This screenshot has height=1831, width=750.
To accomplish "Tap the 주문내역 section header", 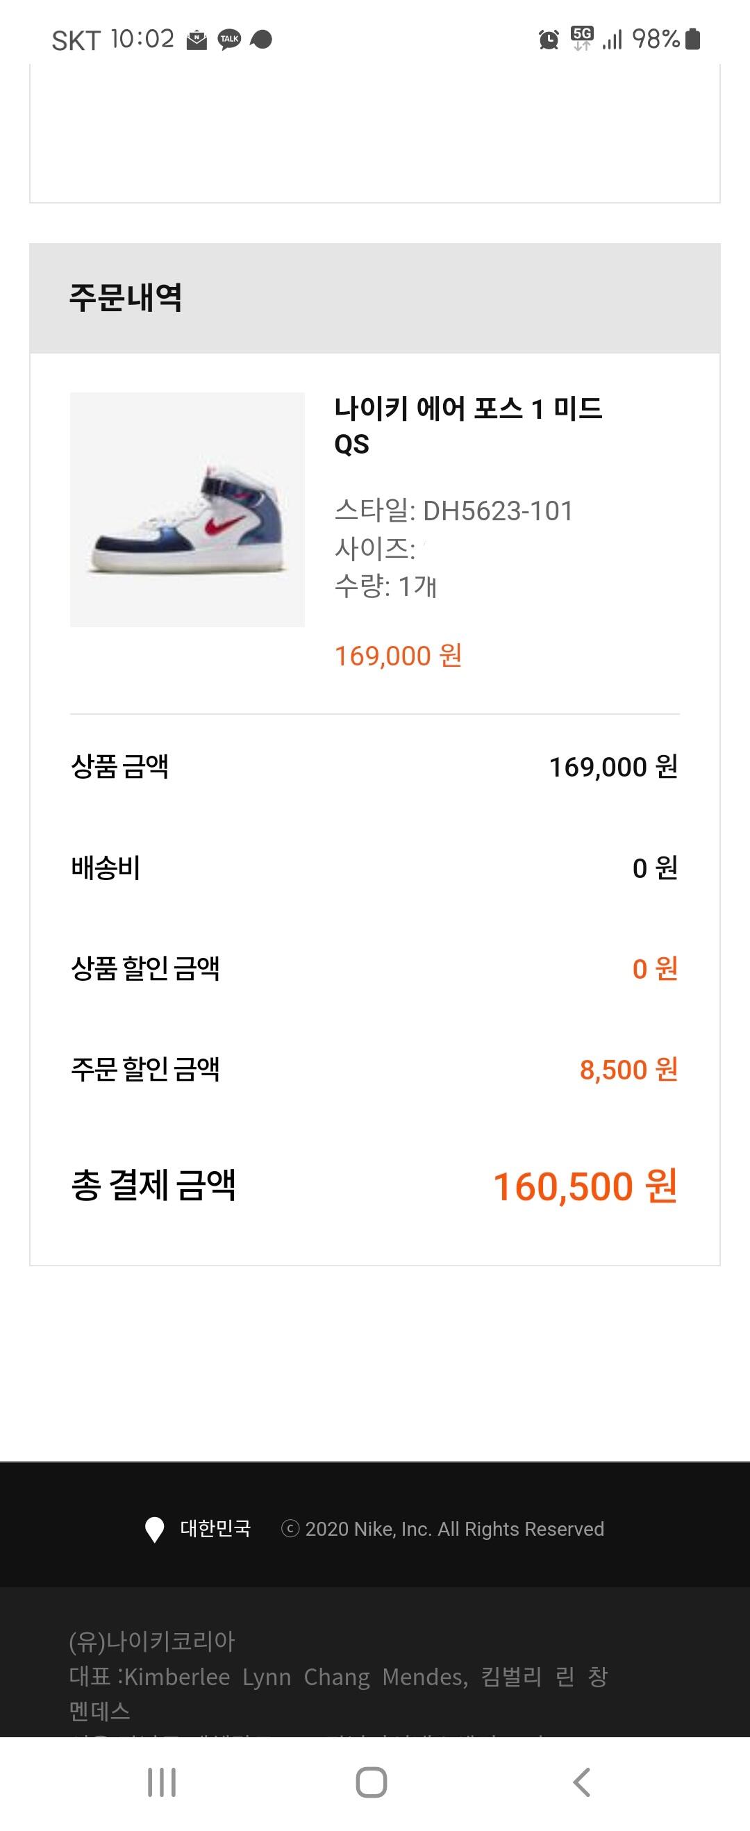I will (x=126, y=297).
